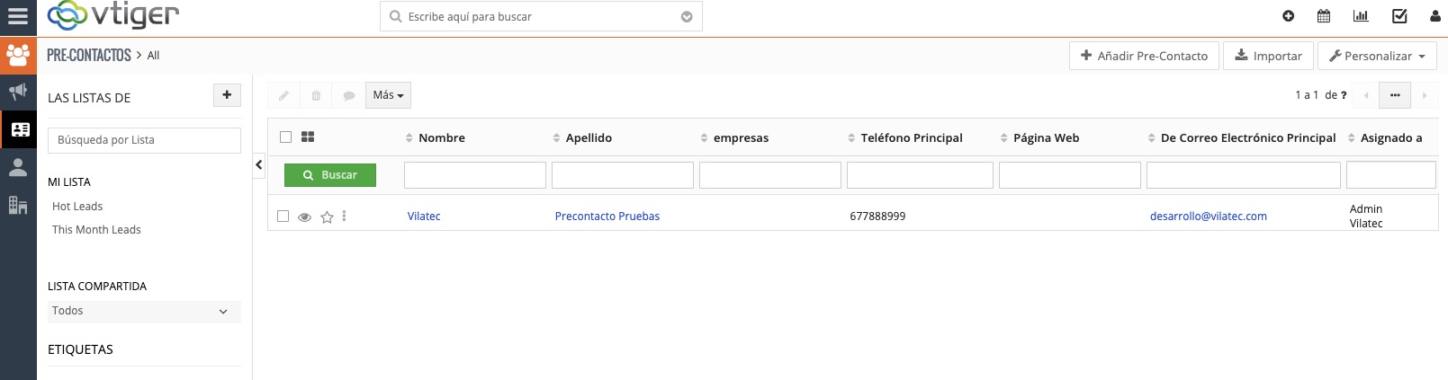
Task: Open the Personalizar dropdown
Action: 1377,56
